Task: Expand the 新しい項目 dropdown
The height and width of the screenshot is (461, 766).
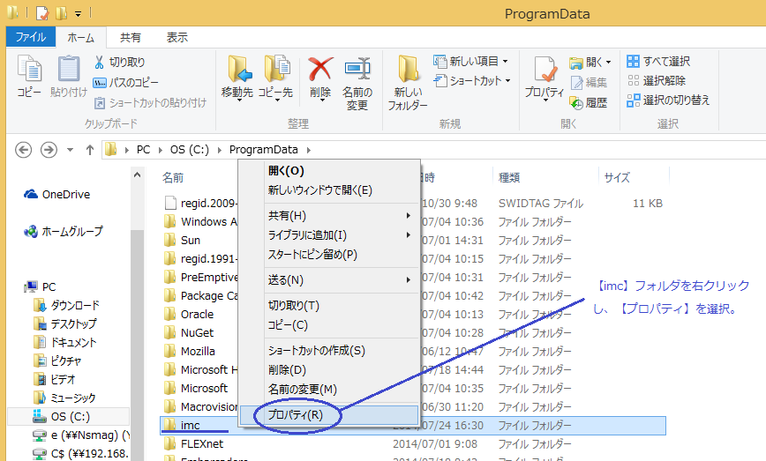Action: pyautogui.click(x=505, y=62)
